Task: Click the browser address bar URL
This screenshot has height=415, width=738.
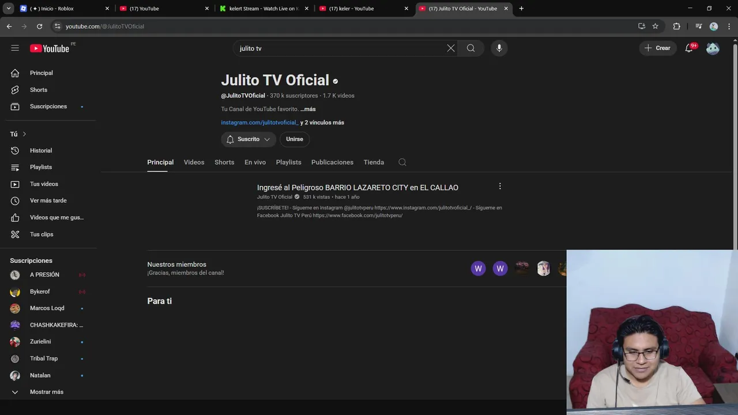Action: click(105, 27)
